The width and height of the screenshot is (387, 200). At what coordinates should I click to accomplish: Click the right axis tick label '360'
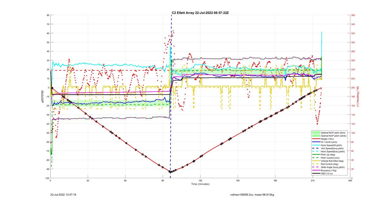pos(353,15)
